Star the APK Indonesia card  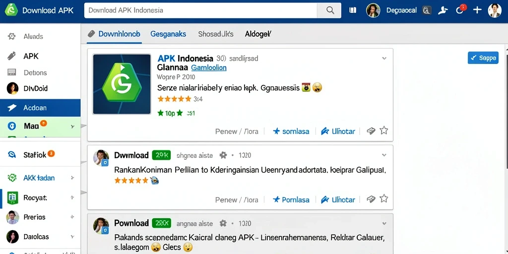(x=384, y=130)
